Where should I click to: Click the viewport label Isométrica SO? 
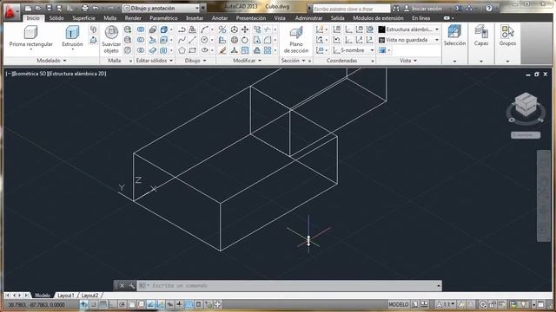[30, 74]
